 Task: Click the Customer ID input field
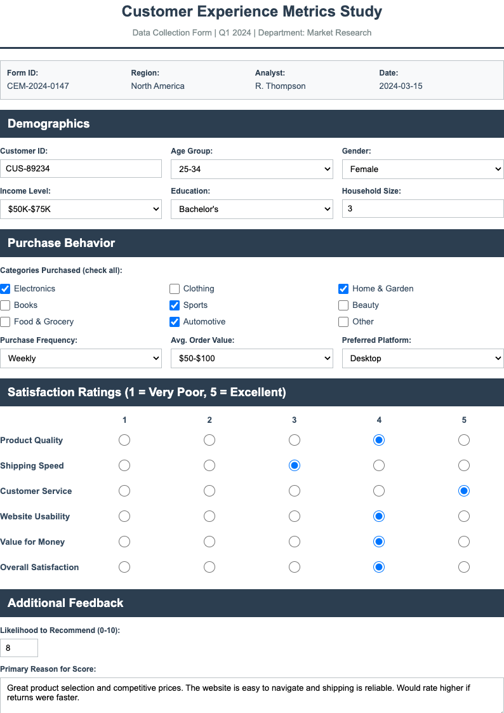pos(81,168)
